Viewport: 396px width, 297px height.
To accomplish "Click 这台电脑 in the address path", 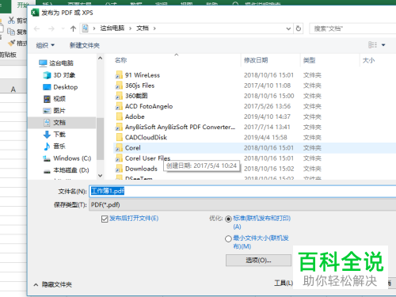I will pyautogui.click(x=112, y=29).
